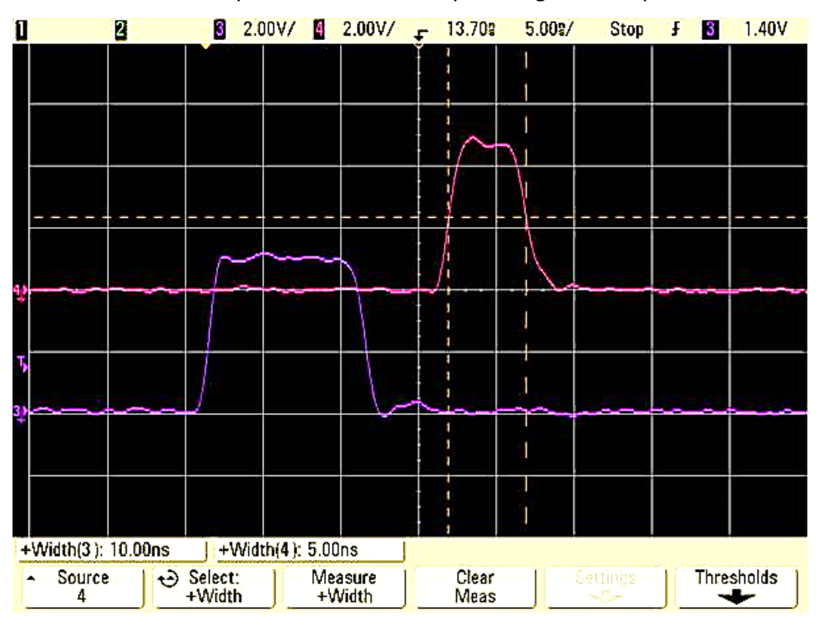This screenshot has width=827, height=626.
Task: Click the 5.00 time per division value
Action: tap(549, 29)
